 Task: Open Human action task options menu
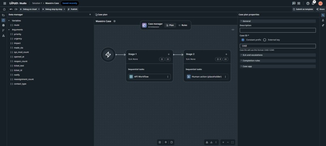pyautogui.click(x=225, y=77)
